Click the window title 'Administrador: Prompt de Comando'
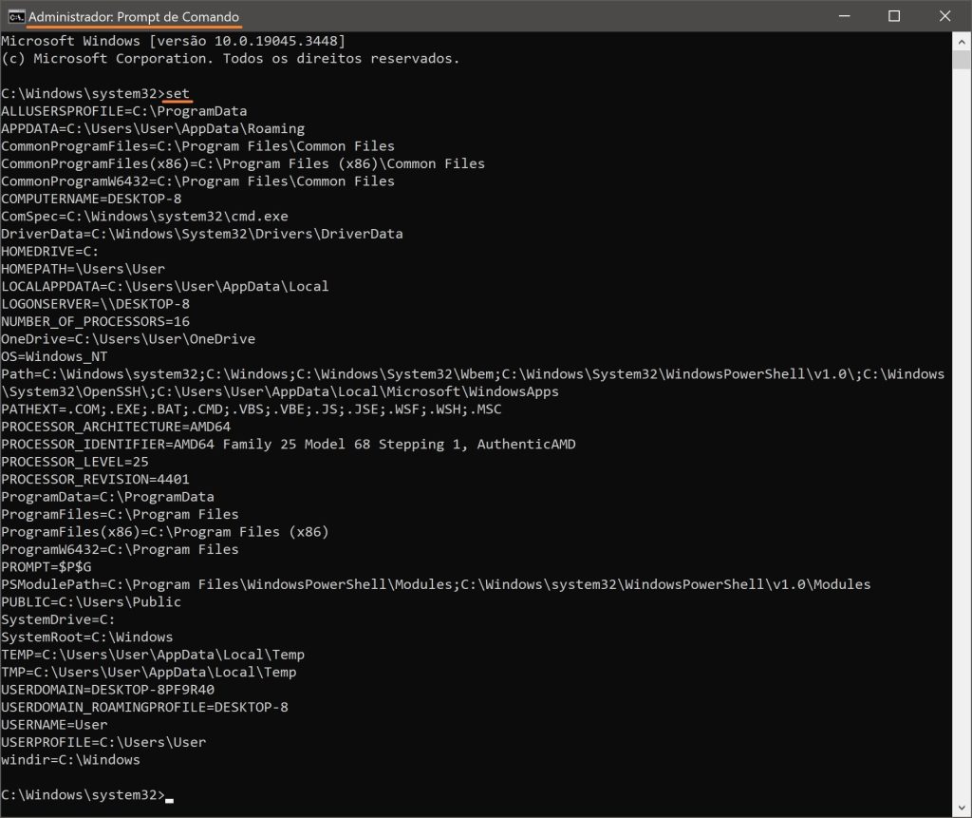The height and width of the screenshot is (818, 972). [134, 16]
